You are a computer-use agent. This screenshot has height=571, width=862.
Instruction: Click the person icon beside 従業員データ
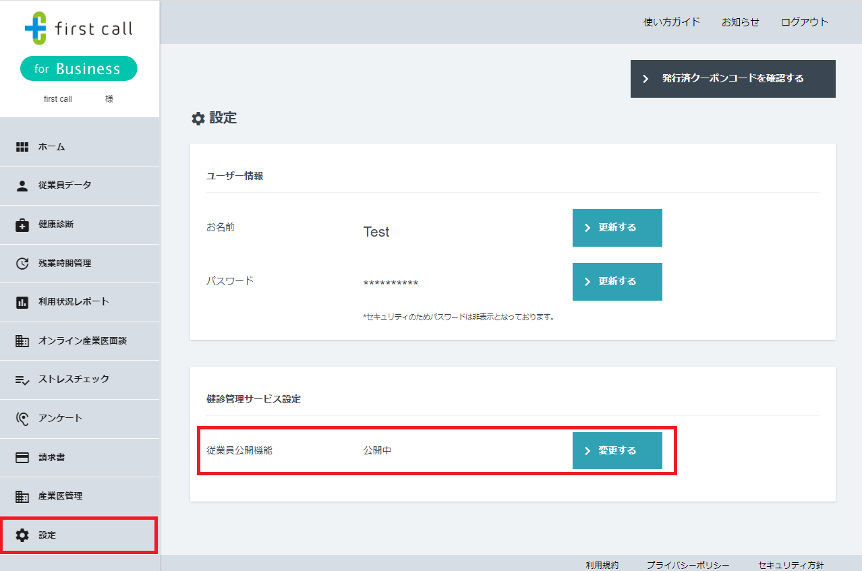pyautogui.click(x=22, y=185)
